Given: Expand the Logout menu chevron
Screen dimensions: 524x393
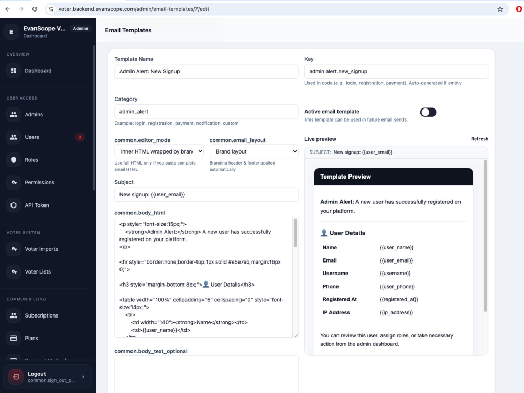Looking at the screenshot, I should (x=83, y=377).
